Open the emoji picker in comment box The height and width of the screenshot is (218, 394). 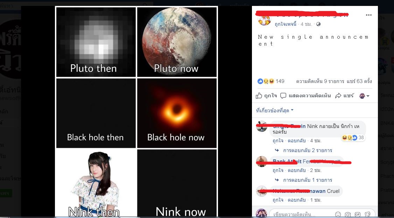pos(338,214)
